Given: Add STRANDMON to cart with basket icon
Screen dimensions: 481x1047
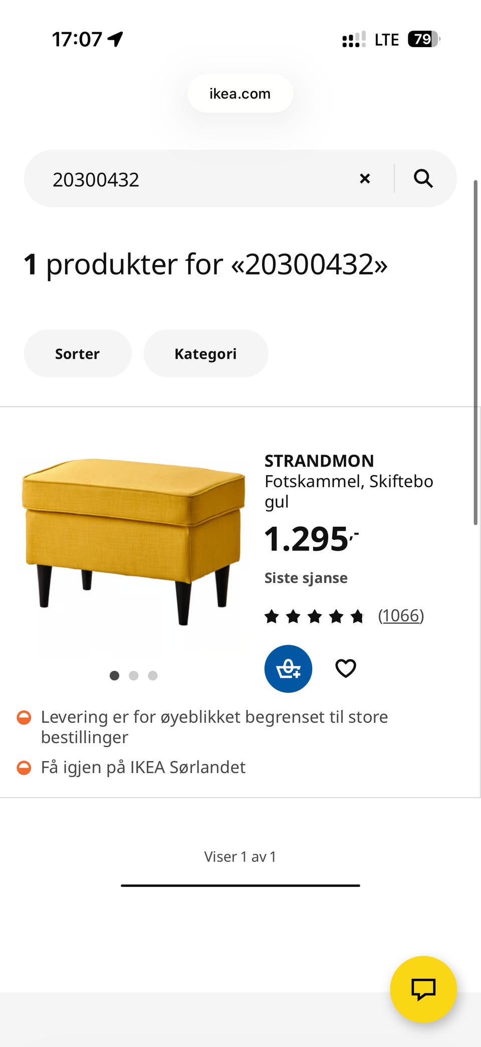Looking at the screenshot, I should (288, 669).
